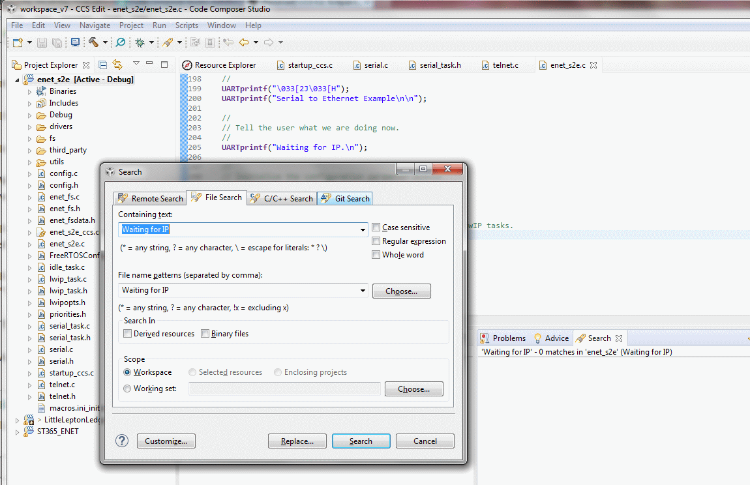
Task: Enable the Case sensitive checkbox
Action: (376, 228)
